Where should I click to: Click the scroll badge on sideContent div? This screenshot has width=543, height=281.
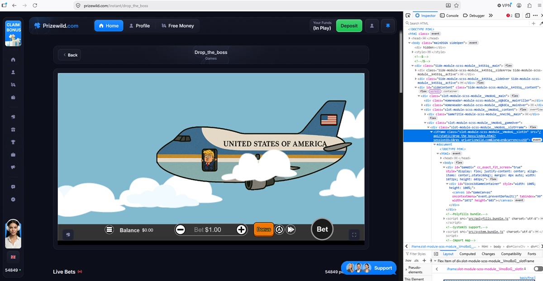click(435, 91)
